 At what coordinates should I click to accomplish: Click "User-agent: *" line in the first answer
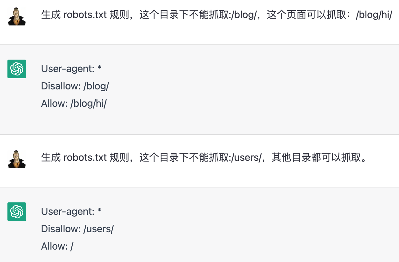71,69
